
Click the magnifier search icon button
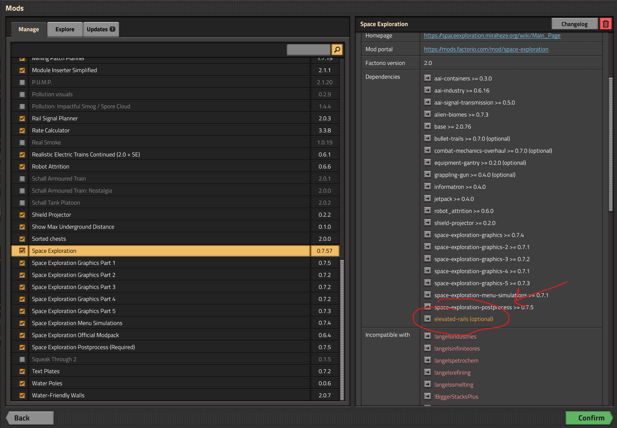(337, 50)
